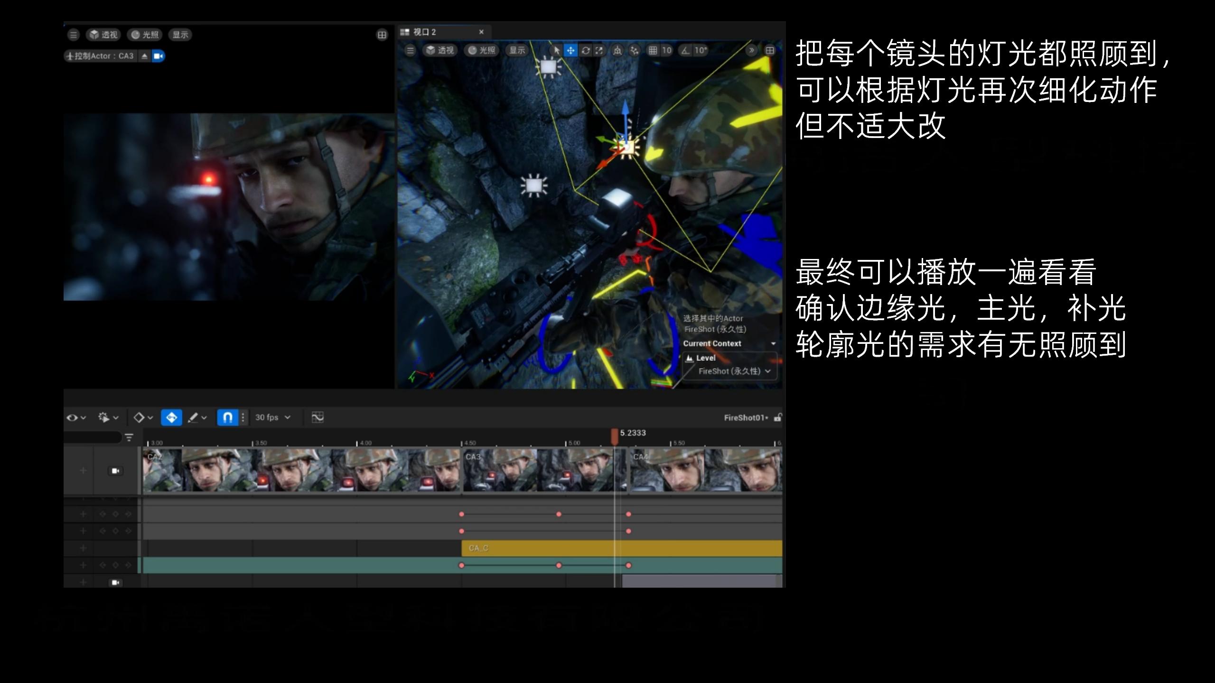This screenshot has width=1215, height=683.
Task: Expand hidden viewport toolbar items with »
Action: pyautogui.click(x=751, y=50)
